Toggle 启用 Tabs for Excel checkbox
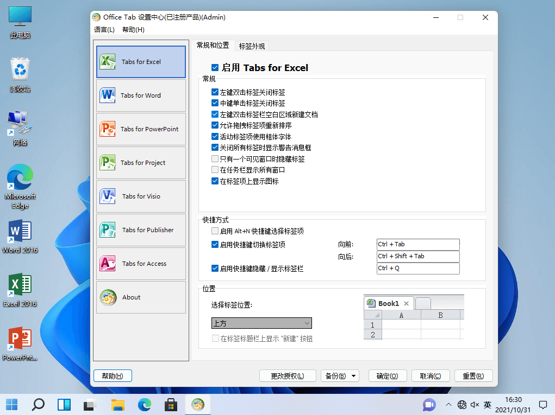Image resolution: width=555 pixels, height=415 pixels. click(215, 67)
